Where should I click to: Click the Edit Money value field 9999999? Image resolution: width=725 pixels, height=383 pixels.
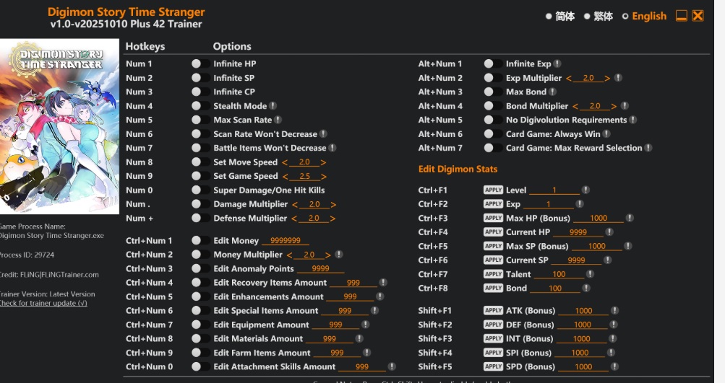[286, 240]
